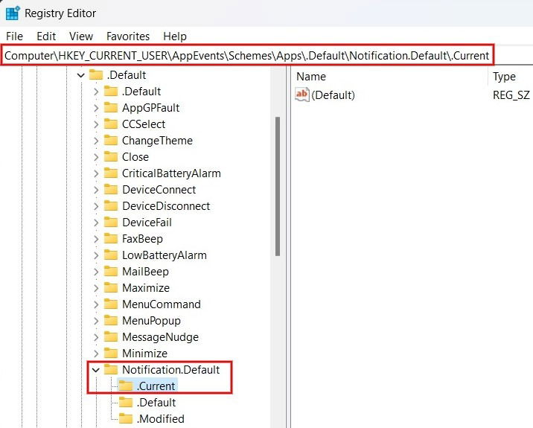
Task: Select the Minimize folder icon
Action: tap(111, 354)
